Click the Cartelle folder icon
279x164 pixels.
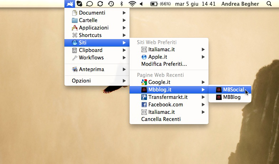tap(75, 20)
